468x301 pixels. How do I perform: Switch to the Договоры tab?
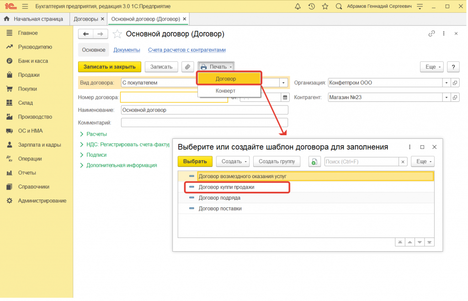tap(86, 19)
